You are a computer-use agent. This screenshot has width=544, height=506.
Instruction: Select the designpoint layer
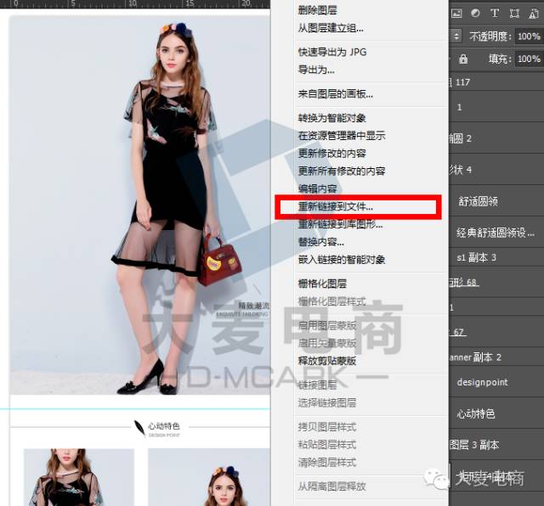[x=496, y=382]
